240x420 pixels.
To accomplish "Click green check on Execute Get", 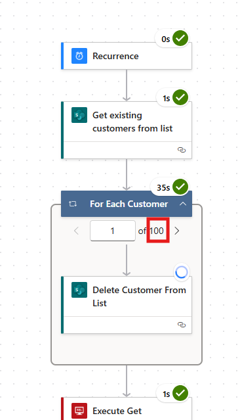I will [x=180, y=393].
